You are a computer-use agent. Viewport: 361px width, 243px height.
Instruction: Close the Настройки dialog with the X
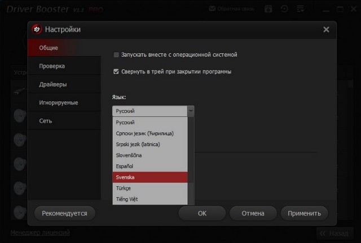point(326,29)
